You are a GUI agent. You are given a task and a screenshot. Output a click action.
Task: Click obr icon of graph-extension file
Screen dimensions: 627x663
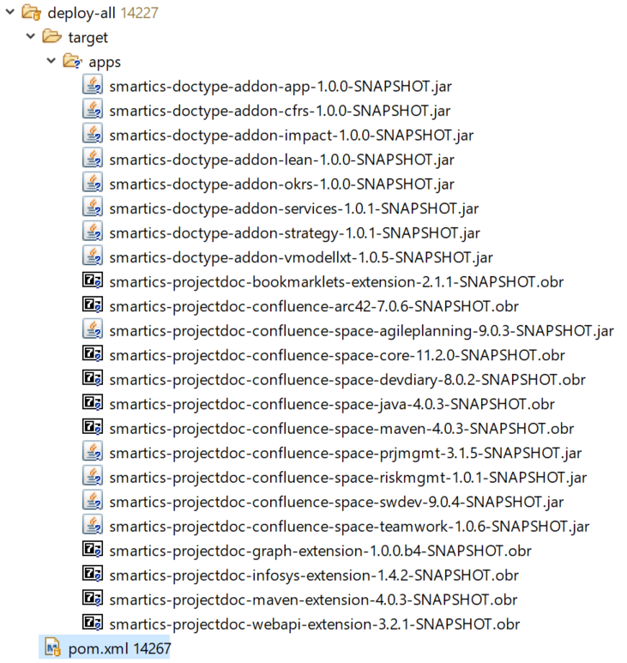[x=92, y=550]
